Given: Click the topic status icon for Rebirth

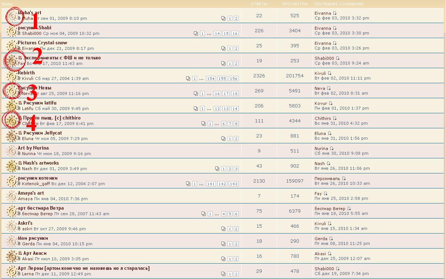Looking at the screenshot, I should [x=12, y=76].
